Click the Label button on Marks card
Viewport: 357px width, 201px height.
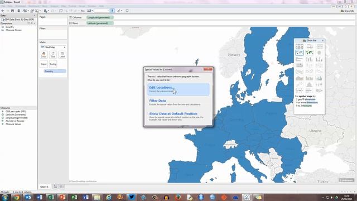62,55
